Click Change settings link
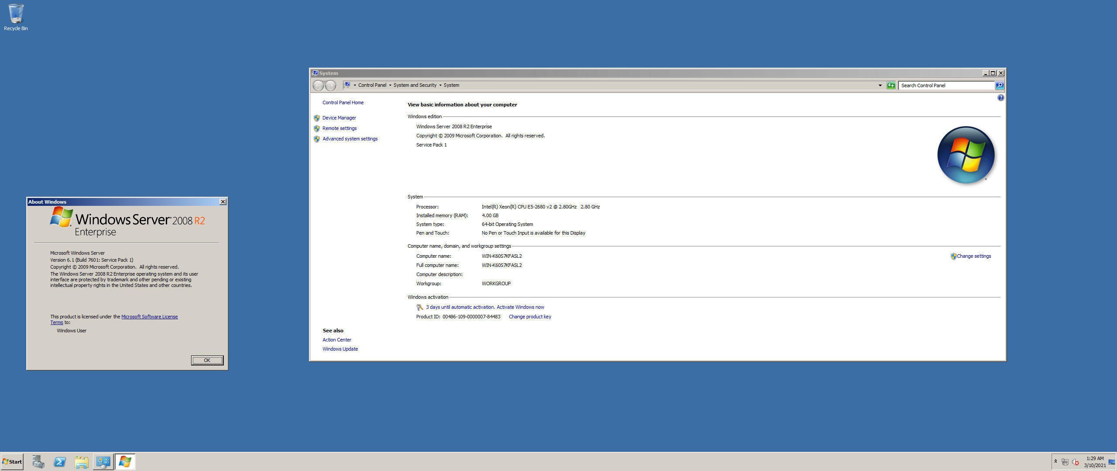 click(974, 256)
